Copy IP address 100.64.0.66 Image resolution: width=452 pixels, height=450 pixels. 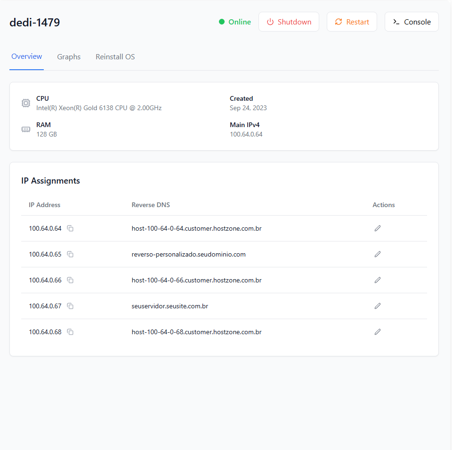click(70, 280)
